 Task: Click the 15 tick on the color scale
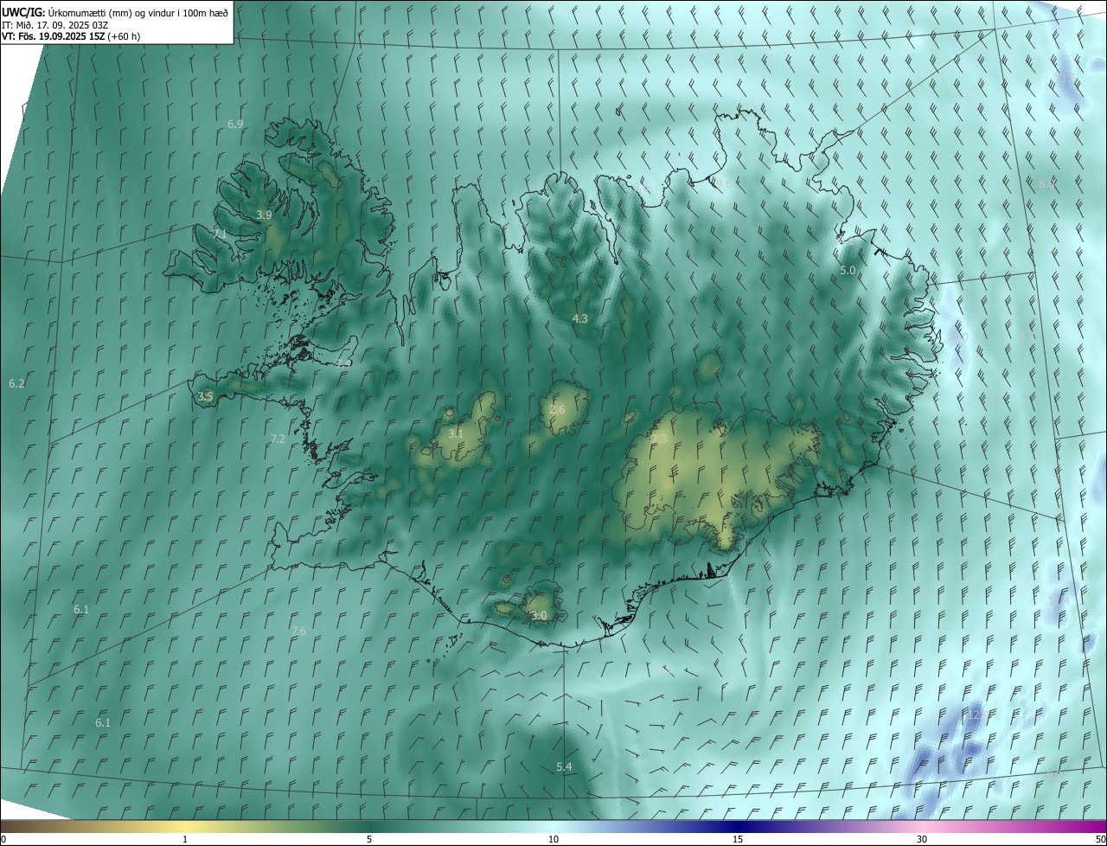coord(738,840)
